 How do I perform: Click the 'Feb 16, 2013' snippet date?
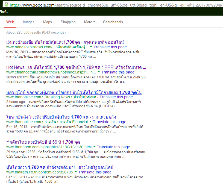pos(17,127)
